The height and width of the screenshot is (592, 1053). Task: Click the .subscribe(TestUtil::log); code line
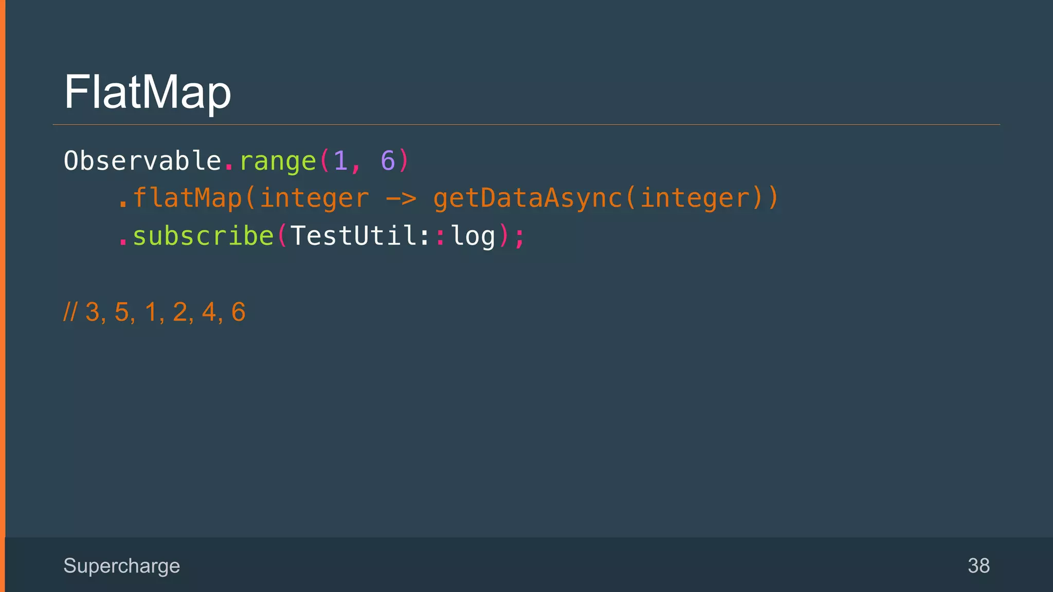[321, 236]
